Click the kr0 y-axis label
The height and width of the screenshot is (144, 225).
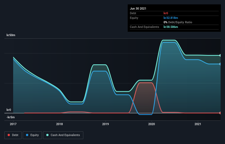[9, 110]
